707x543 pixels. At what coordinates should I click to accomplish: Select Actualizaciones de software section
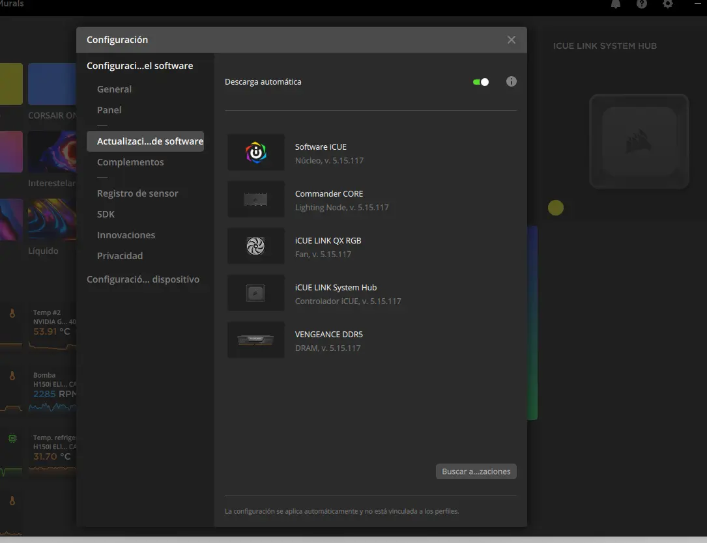(145, 141)
